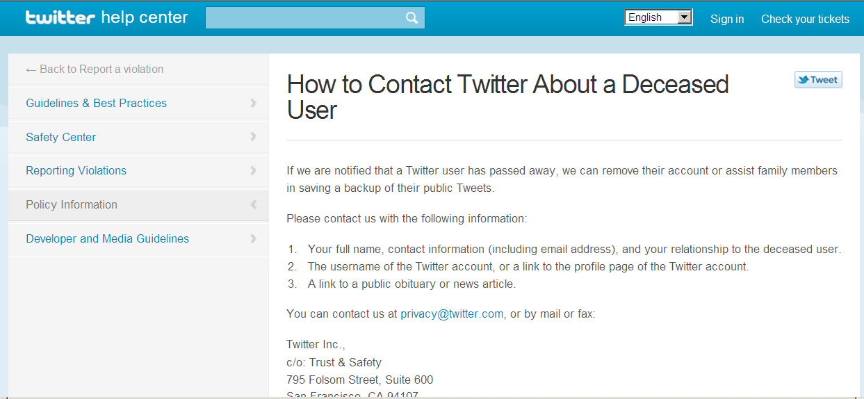Go back to Report a violation
Viewport: 864px width, 399px height.
(x=95, y=70)
